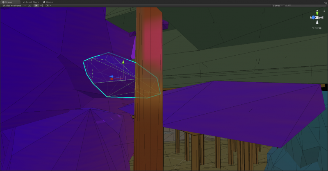The width and height of the screenshot is (328, 171).
Task: Expand the Gizmos dropdown menu
Action: [278, 6]
